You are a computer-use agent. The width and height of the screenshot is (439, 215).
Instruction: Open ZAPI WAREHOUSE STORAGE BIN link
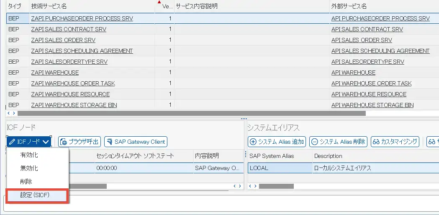(x=74, y=105)
